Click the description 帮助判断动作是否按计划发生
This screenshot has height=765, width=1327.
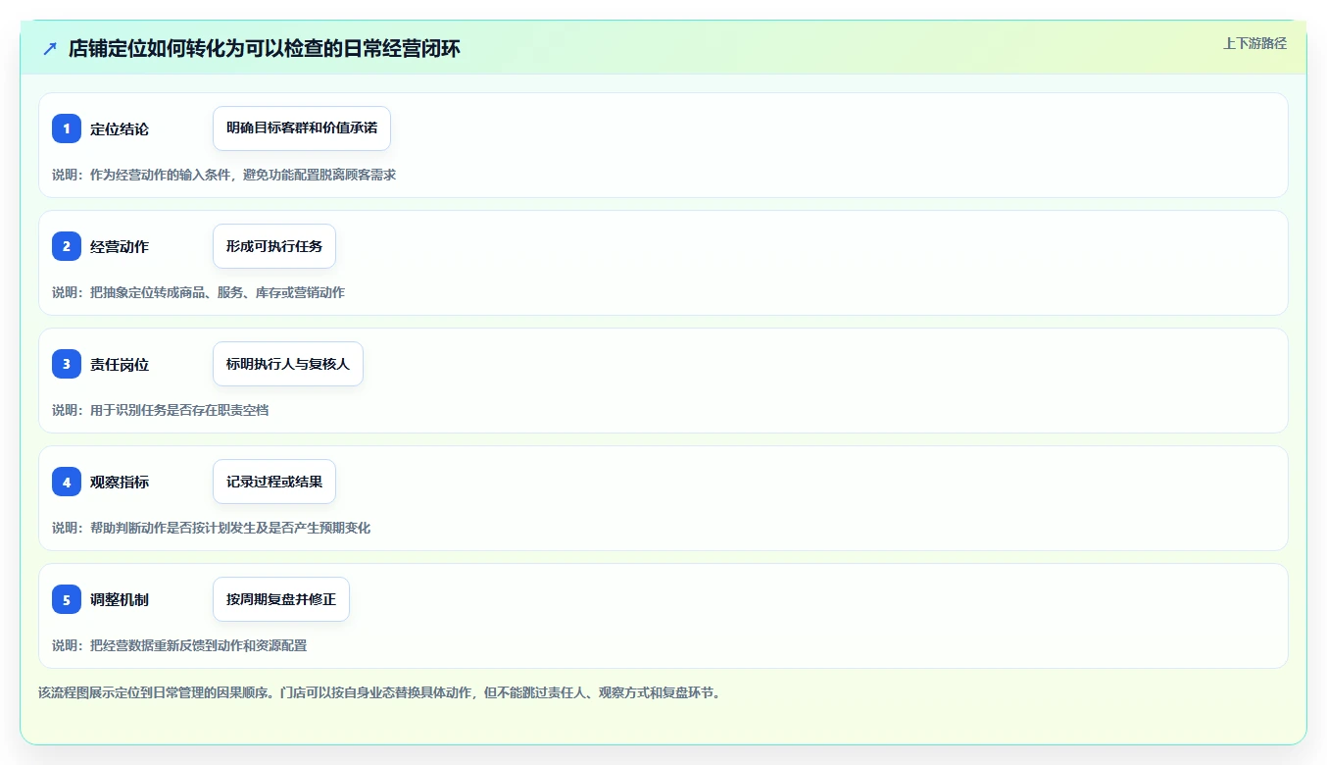[x=211, y=528]
